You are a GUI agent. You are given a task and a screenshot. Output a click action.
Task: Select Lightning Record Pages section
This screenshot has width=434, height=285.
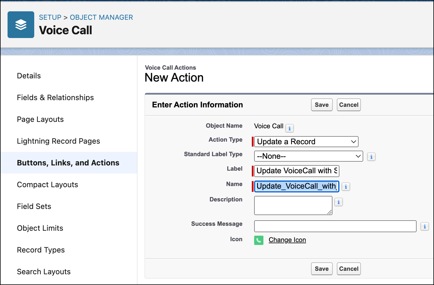tap(59, 141)
